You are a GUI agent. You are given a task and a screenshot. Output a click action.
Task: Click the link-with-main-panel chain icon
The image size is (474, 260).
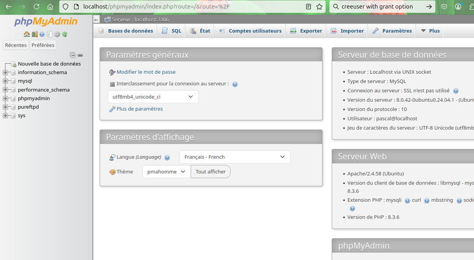coord(80,55)
